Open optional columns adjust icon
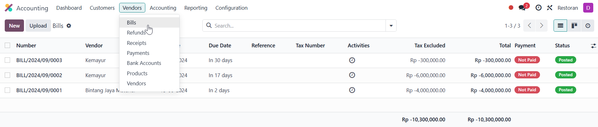This screenshot has height=127, width=598. point(593,46)
